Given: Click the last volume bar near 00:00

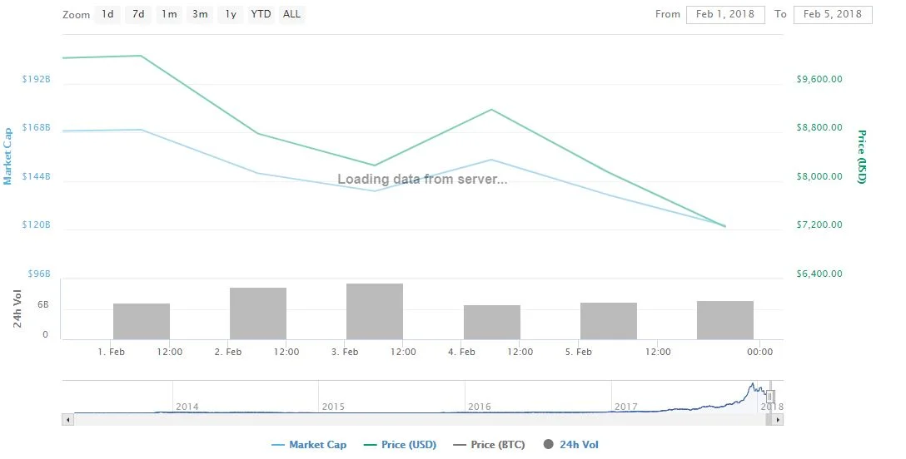Looking at the screenshot, I should (x=725, y=320).
